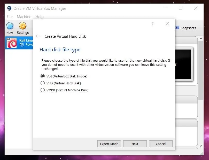This screenshot has height=160, width=209.
Task: Click the VM preview thumbnail
Action: coord(184,64)
